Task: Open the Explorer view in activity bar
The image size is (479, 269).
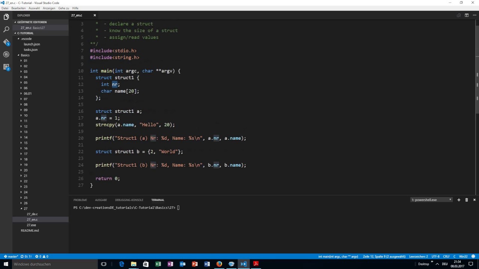Action: point(6,17)
